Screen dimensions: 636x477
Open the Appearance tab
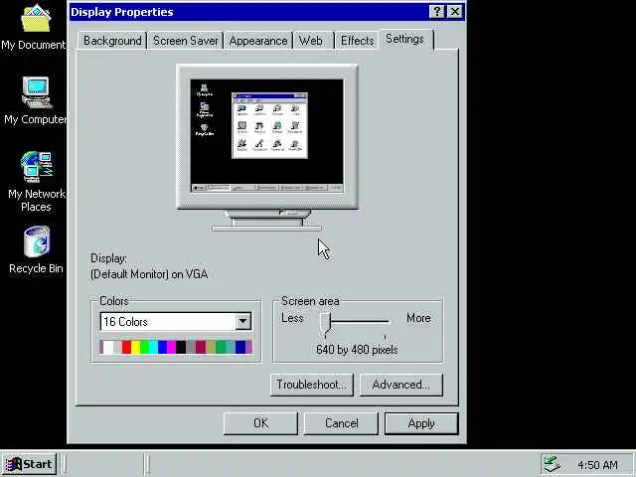[x=258, y=41]
